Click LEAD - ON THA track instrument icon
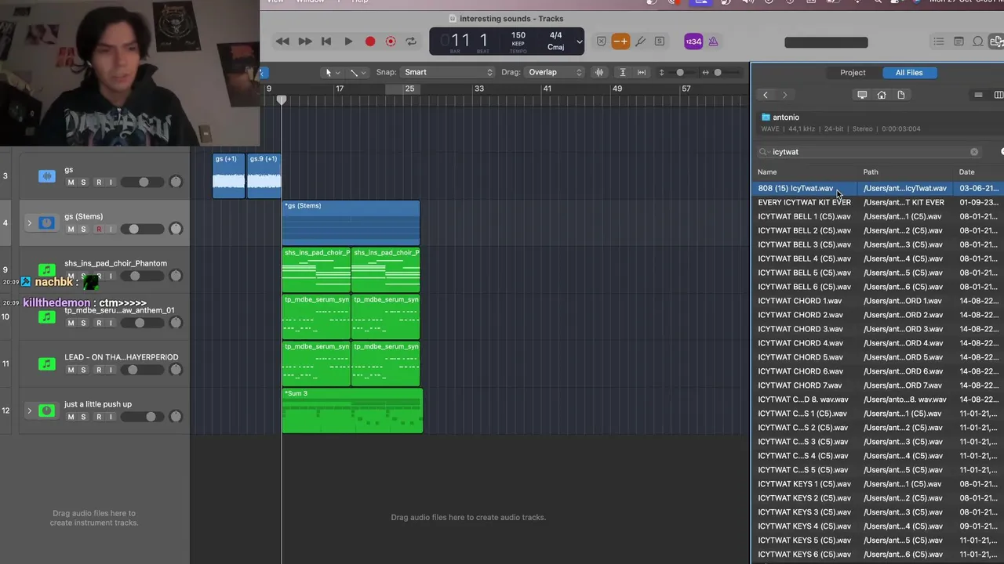 coord(47,363)
